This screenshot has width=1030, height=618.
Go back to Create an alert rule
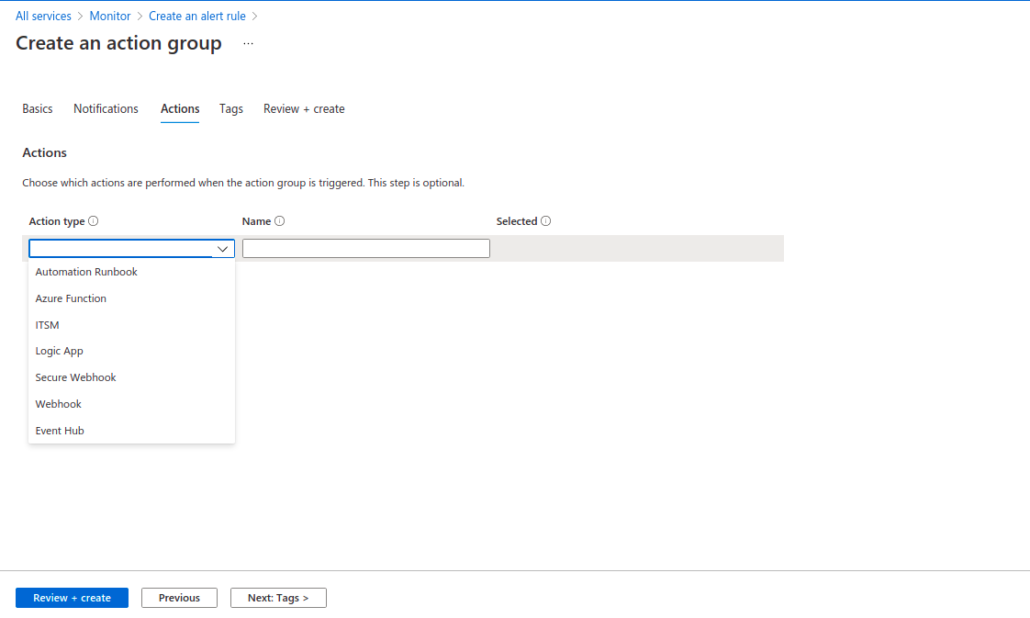click(x=197, y=16)
